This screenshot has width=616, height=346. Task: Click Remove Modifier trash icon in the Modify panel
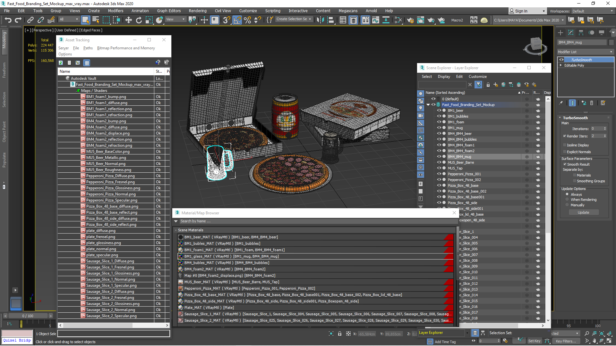click(x=592, y=103)
